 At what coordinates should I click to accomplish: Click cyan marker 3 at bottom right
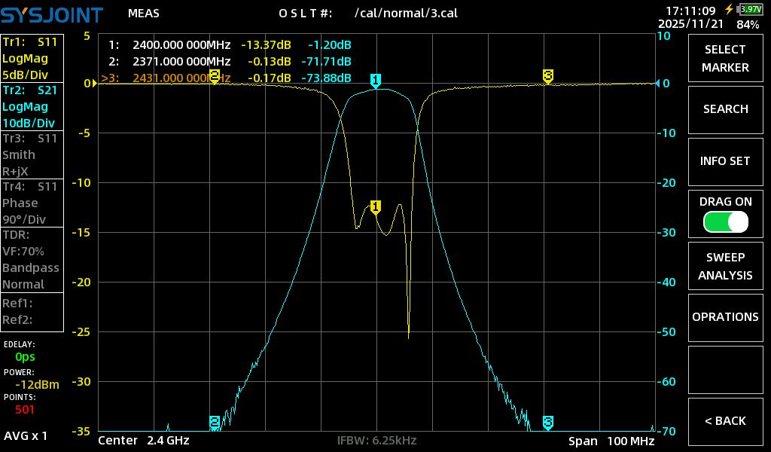point(548,421)
